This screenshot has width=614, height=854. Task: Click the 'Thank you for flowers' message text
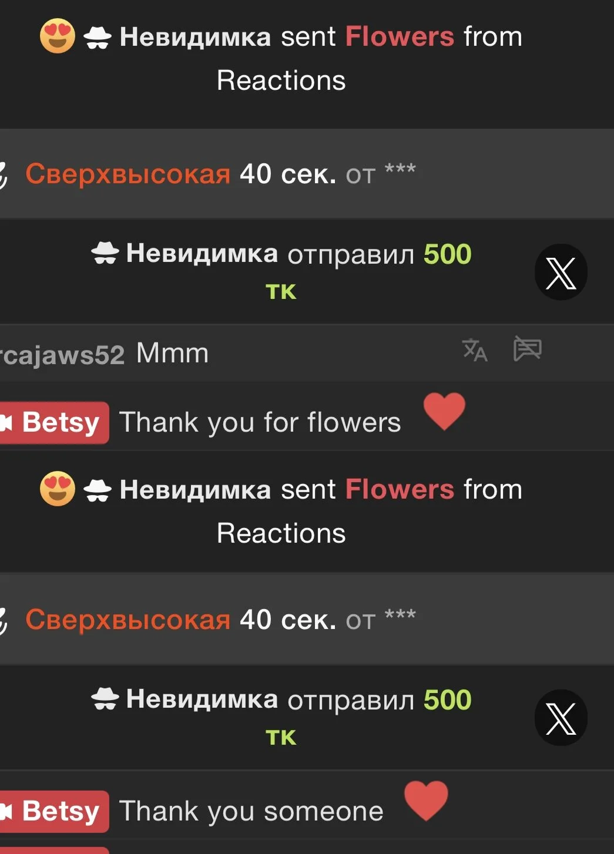point(260,422)
